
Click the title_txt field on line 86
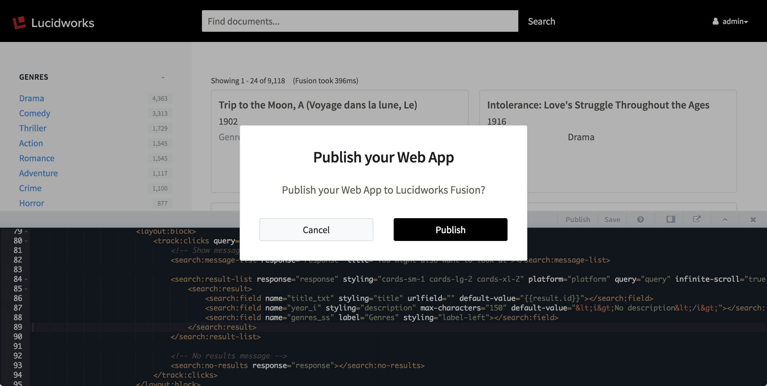tap(310, 298)
